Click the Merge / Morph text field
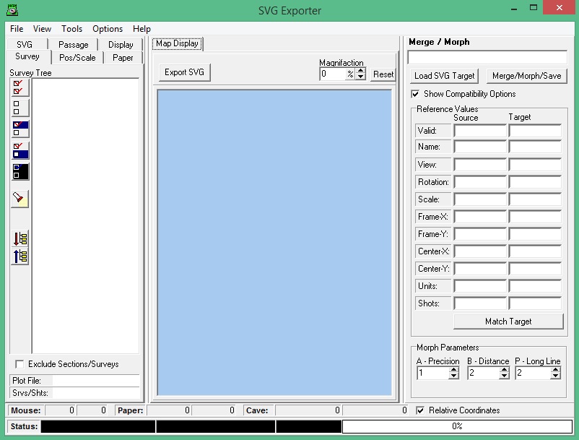The height and width of the screenshot is (440, 579). 487,57
